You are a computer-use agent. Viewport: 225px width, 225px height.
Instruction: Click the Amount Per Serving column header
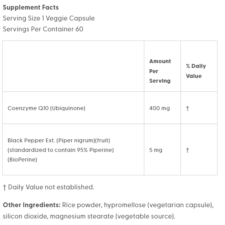coord(160,71)
